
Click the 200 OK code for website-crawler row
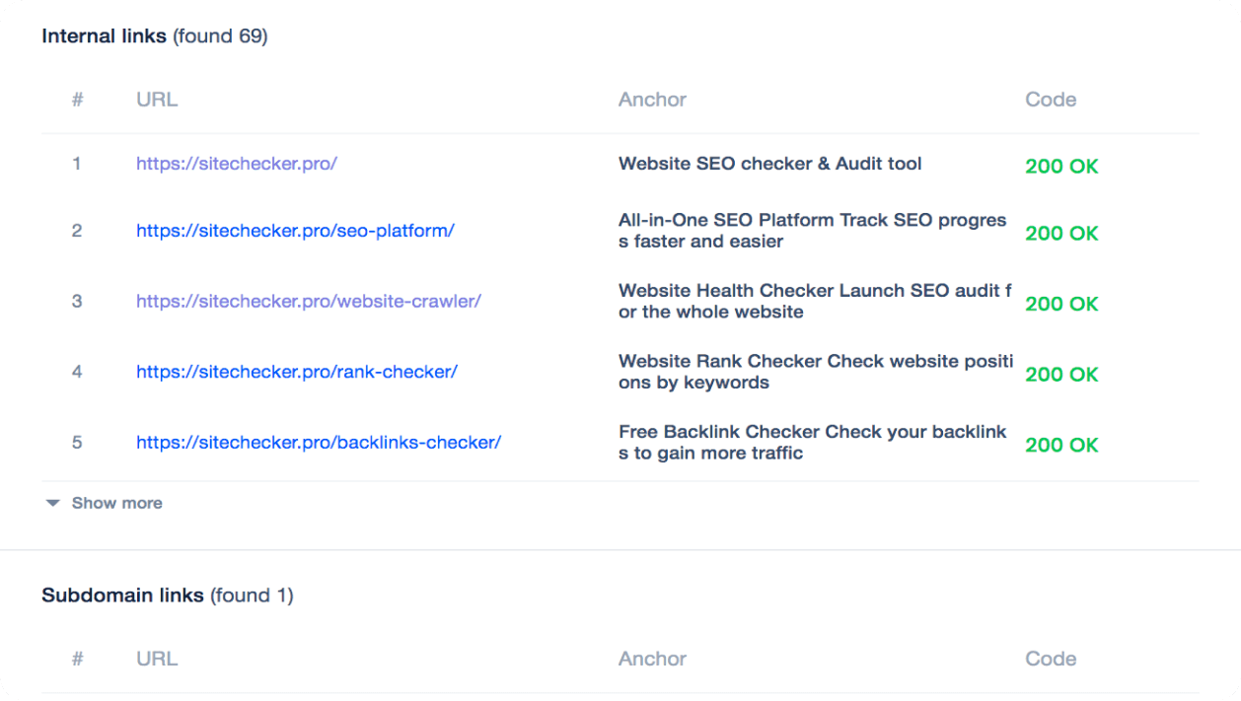click(1061, 304)
